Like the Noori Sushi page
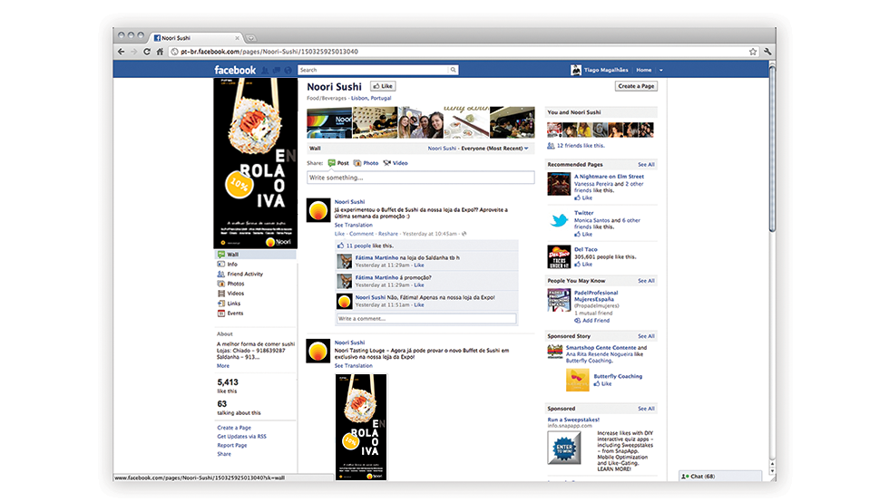Screen dimensions: 889x502 click(382, 86)
